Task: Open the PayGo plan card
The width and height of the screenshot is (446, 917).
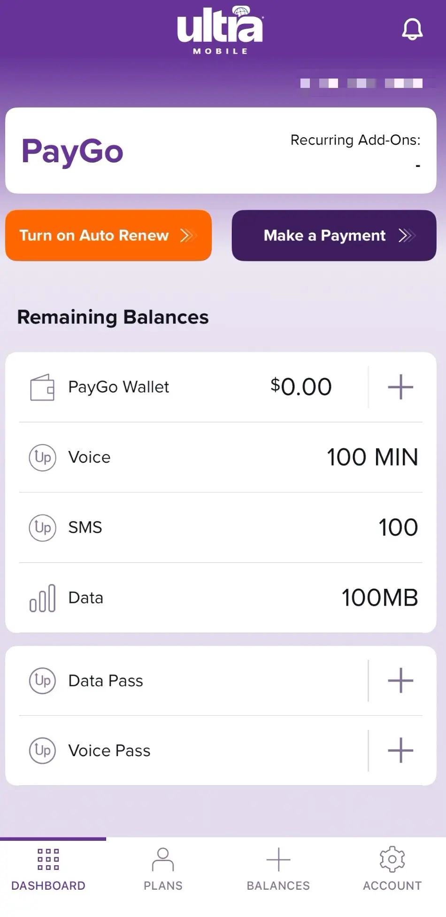Action: 221,150
